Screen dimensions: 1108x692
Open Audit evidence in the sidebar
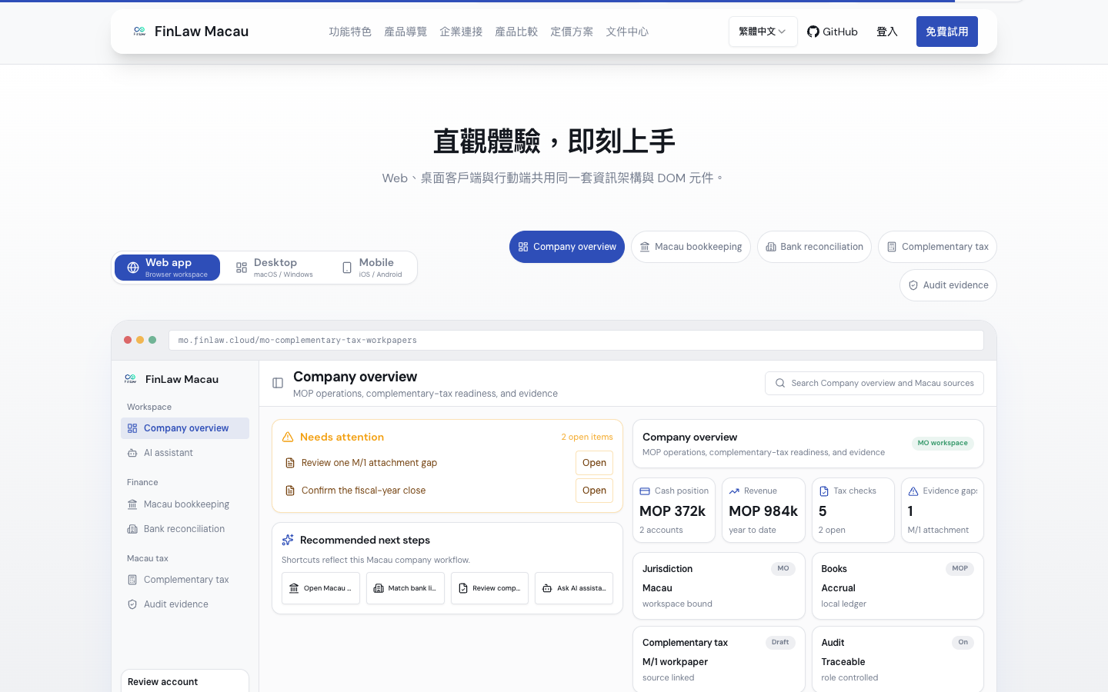[x=185, y=604]
